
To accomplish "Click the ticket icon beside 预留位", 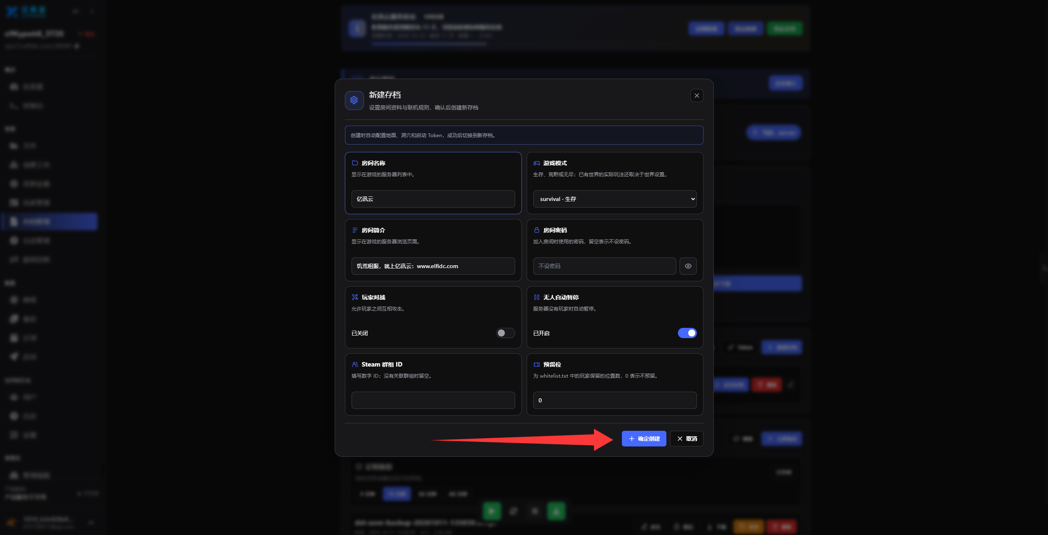I will pyautogui.click(x=537, y=364).
